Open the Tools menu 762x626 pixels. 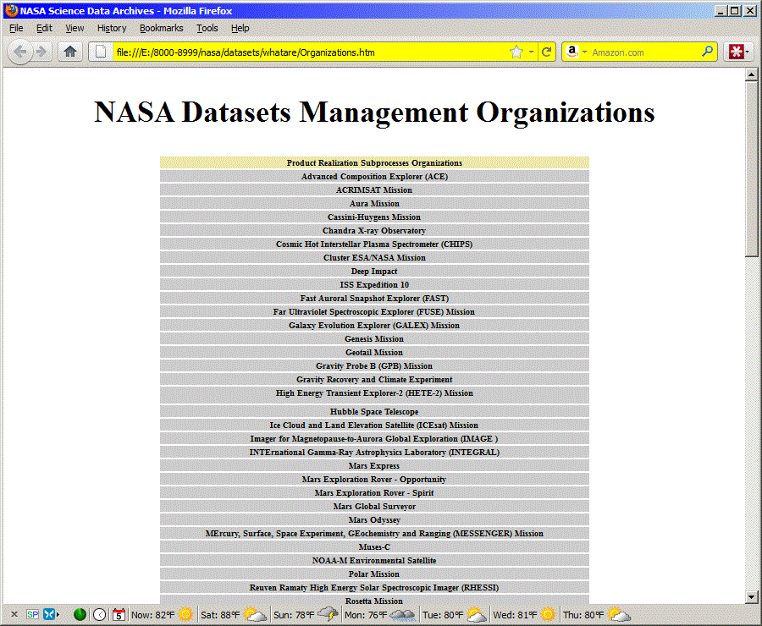207,28
